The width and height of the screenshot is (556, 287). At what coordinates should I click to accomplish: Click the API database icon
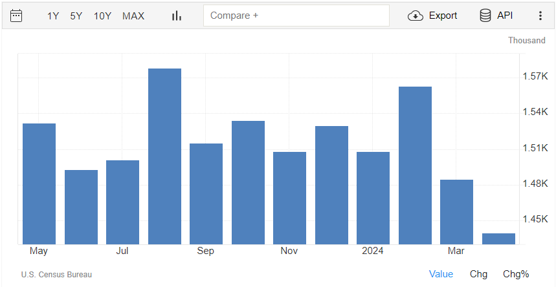point(485,16)
